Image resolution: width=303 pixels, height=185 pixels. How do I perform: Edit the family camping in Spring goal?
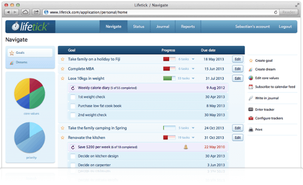pyautogui.click(x=238, y=128)
